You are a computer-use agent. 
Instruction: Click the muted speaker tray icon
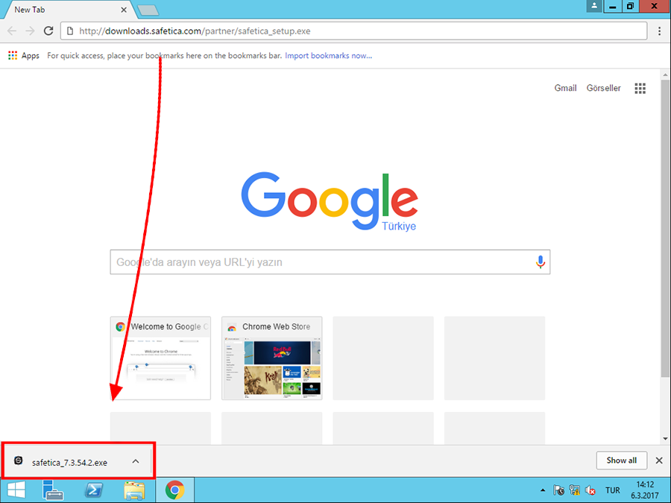pyautogui.click(x=590, y=490)
